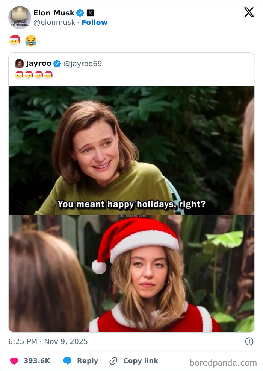This screenshot has height=371, width=263.
Task: Click the X affiliation badge beside Elon Musk
Action: pyautogui.click(x=90, y=12)
